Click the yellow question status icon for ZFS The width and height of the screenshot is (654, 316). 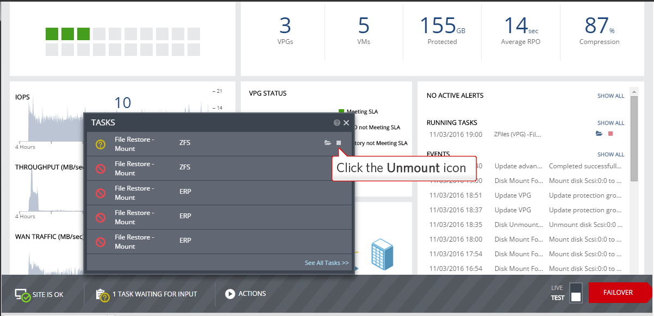point(101,144)
